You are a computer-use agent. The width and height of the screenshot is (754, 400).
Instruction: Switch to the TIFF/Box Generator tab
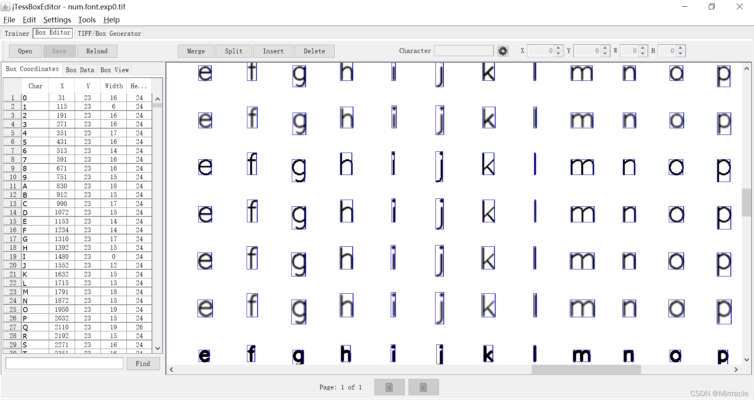(x=109, y=33)
